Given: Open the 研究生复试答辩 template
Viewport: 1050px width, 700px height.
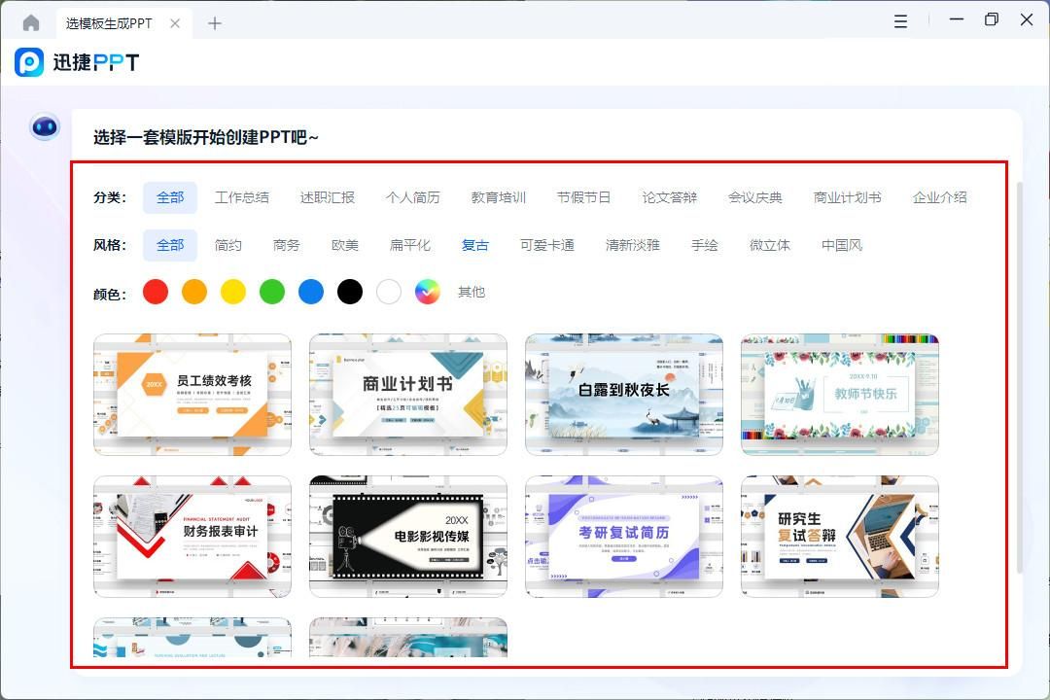Looking at the screenshot, I should pyautogui.click(x=840, y=537).
